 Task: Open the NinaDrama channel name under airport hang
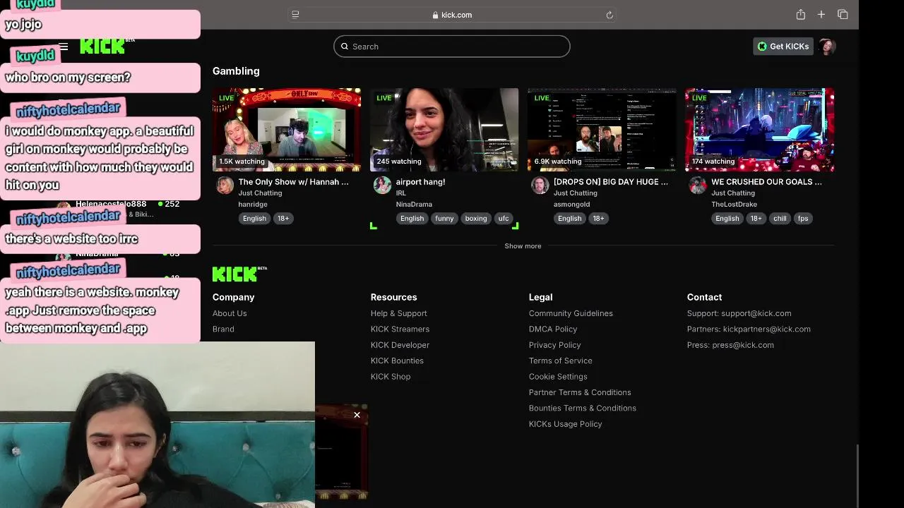tap(414, 205)
